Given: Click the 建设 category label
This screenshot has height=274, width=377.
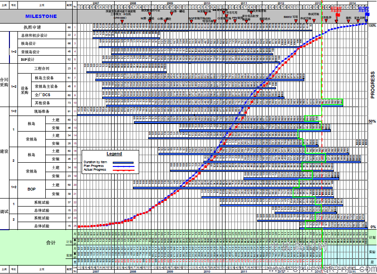Looking at the screenshot, I should pyautogui.click(x=4, y=151).
